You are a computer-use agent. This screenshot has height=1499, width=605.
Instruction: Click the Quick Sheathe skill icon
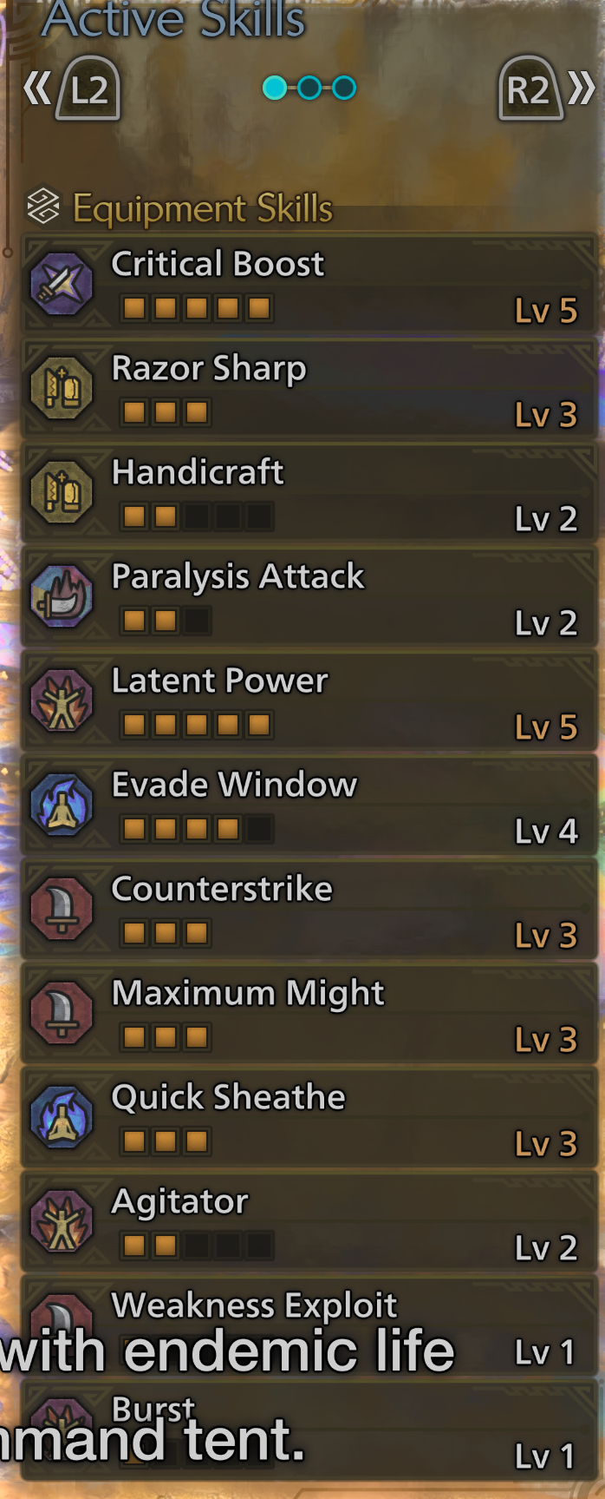point(62,1117)
